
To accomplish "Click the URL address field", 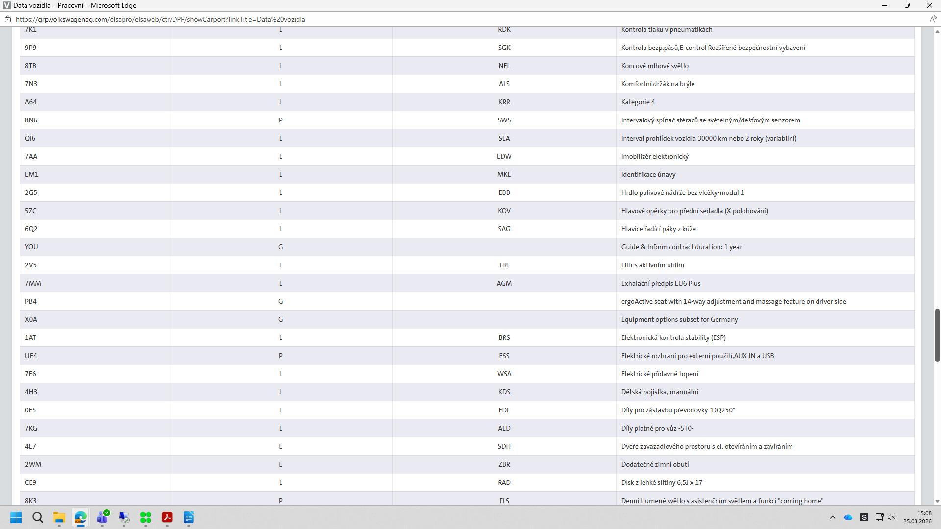I will 160,19.
